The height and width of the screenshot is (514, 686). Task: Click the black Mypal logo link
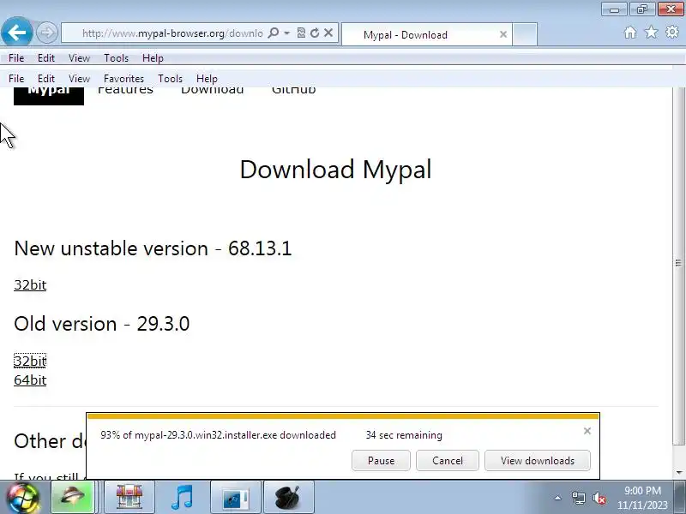tap(49, 95)
